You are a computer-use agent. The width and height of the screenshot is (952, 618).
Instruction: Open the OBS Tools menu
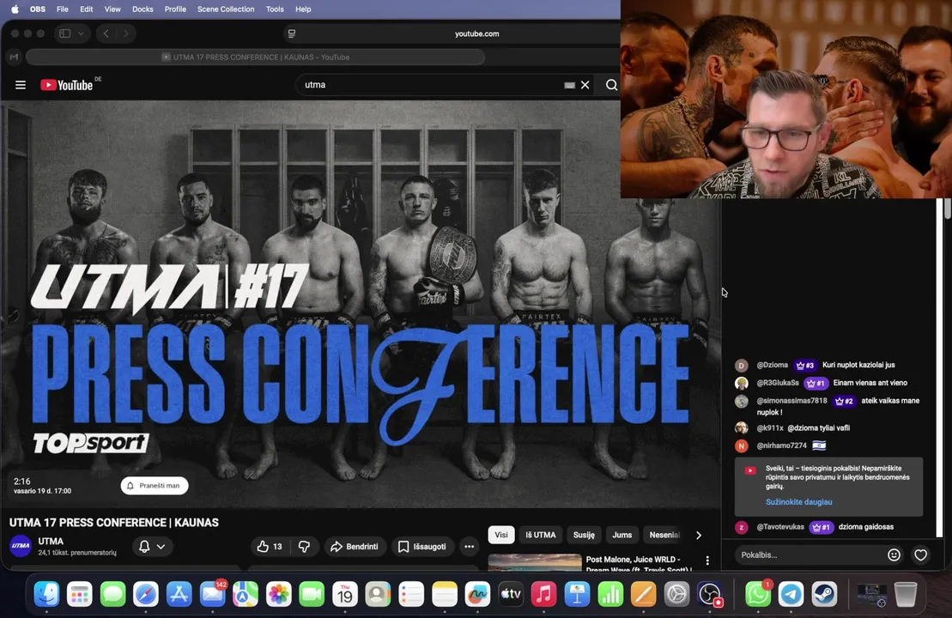click(275, 9)
